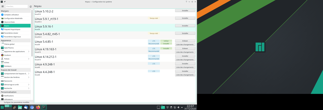Screen dimensions: 323x110
Task: Click the title bar help question mark
Action: pos(186,2)
